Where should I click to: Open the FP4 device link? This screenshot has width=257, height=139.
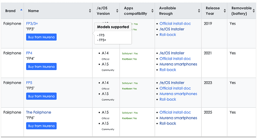pyautogui.click(x=29, y=53)
